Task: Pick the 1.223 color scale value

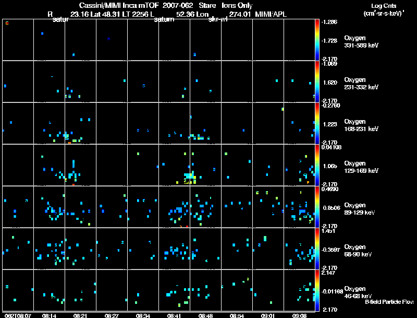Action: pyautogui.click(x=330, y=124)
